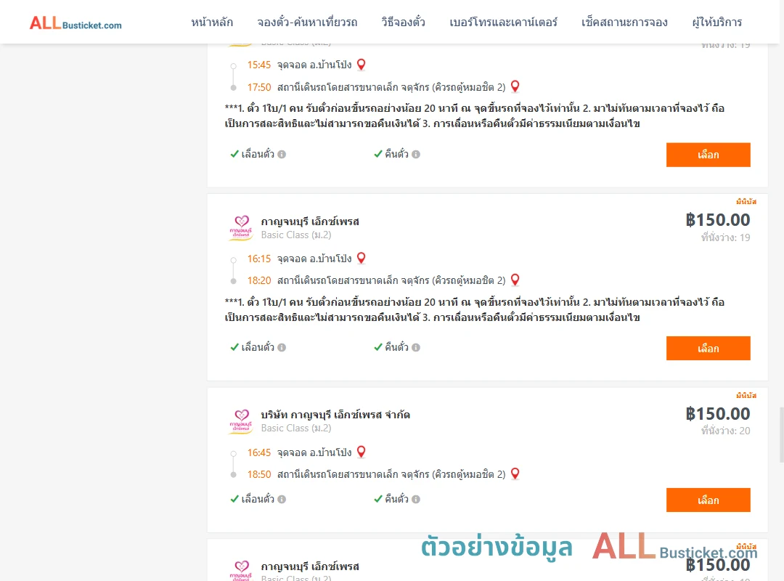Click departure time 16:45
The height and width of the screenshot is (581, 784).
259,453
